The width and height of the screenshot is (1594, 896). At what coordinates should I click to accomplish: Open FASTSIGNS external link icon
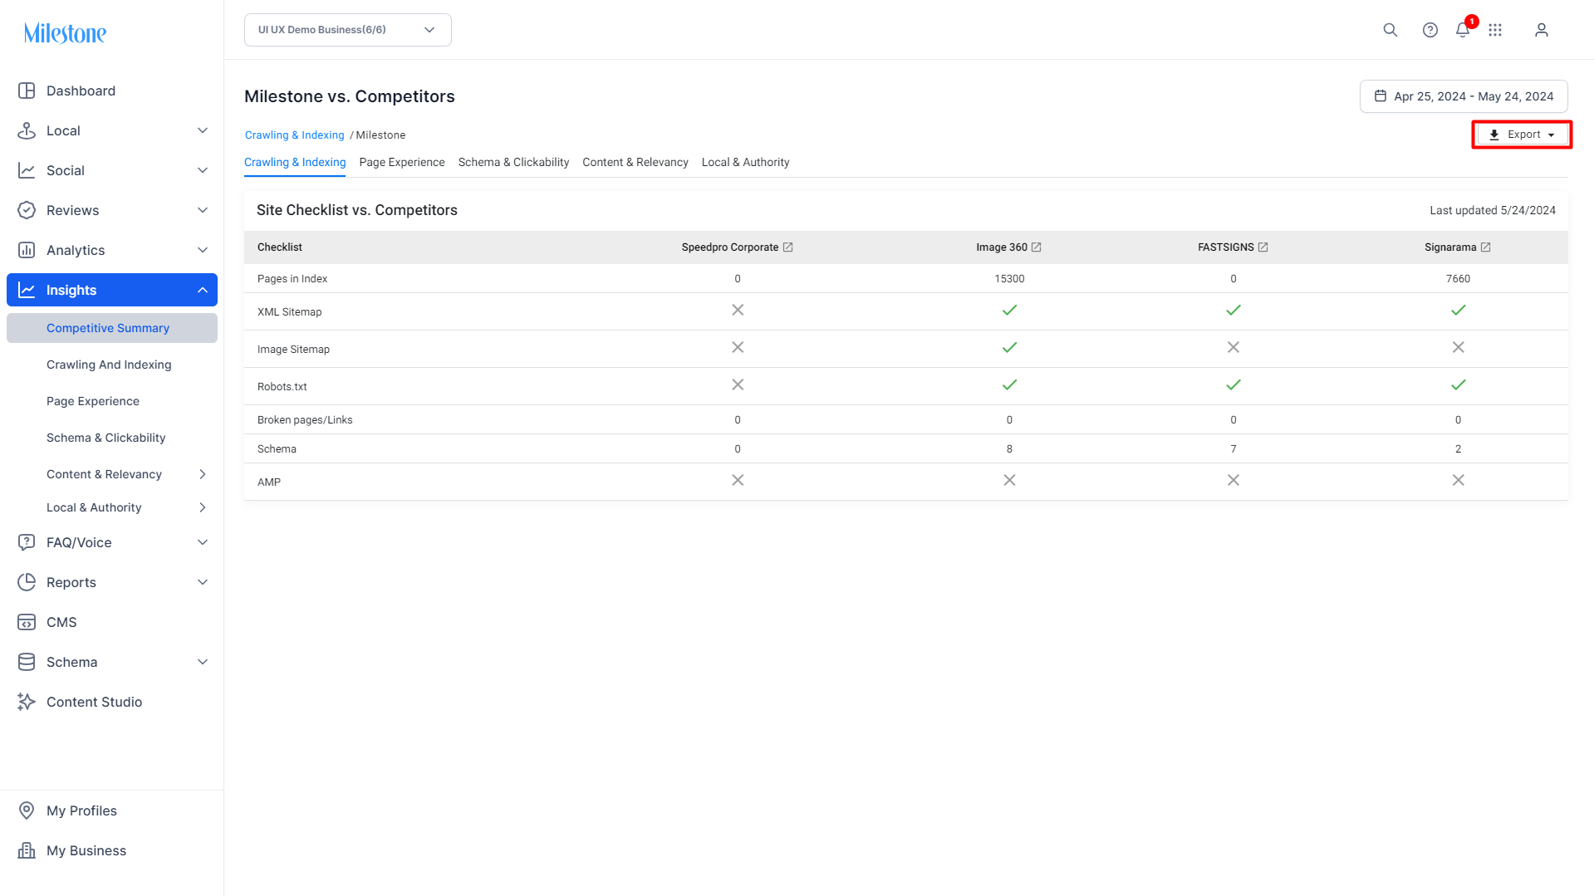pyautogui.click(x=1263, y=247)
